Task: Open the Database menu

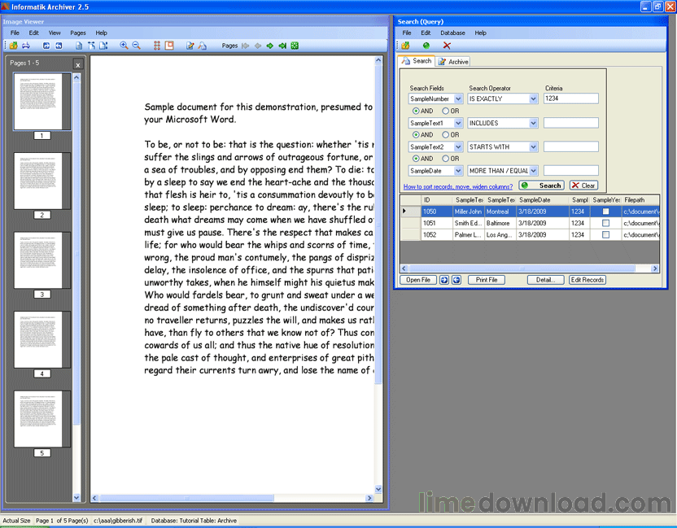Action: 452,33
